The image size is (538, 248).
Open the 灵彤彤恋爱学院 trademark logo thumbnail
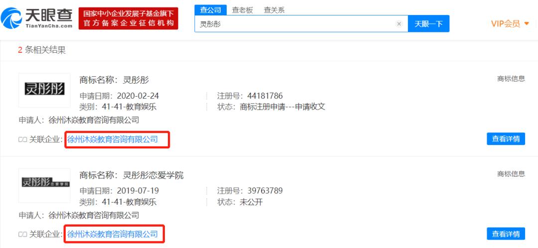pyautogui.click(x=44, y=185)
